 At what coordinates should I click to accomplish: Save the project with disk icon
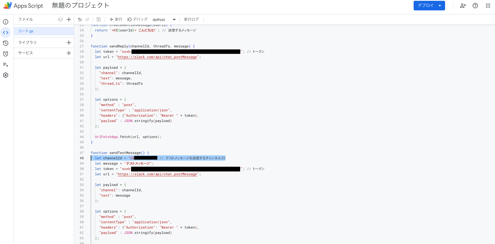point(99,19)
